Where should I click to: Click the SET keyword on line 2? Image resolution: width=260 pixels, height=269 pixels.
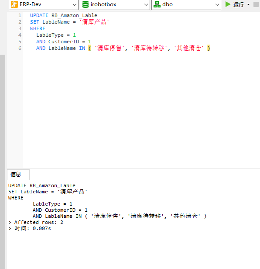(34, 22)
